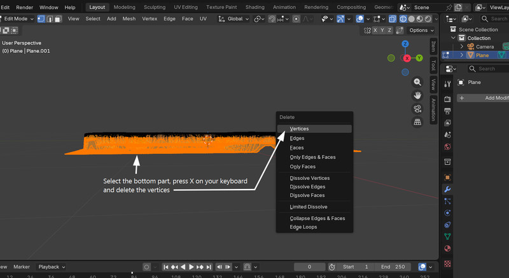Click the current frame field showing 0
The height and width of the screenshot is (278, 509).
[x=309, y=267]
